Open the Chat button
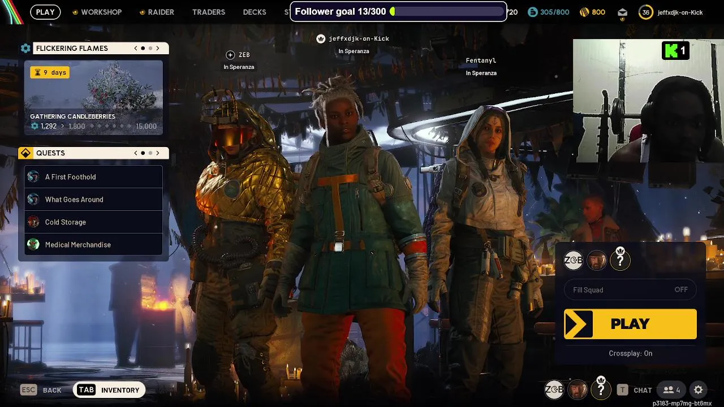The image size is (724, 407). coord(635,390)
